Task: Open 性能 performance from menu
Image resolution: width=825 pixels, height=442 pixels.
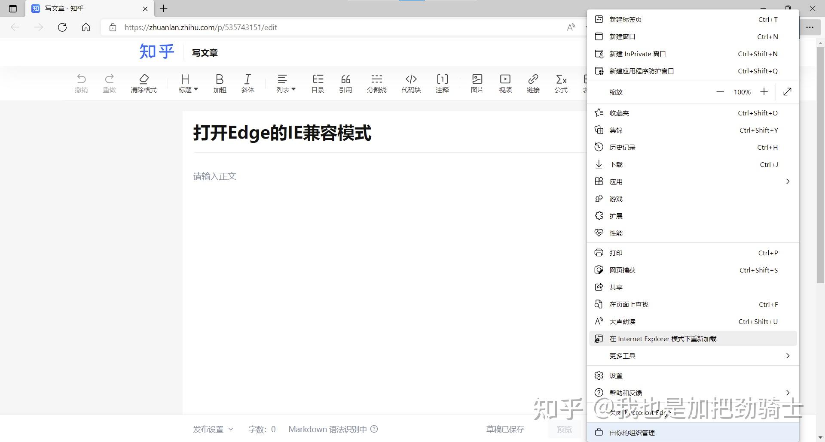Action: click(x=693, y=233)
